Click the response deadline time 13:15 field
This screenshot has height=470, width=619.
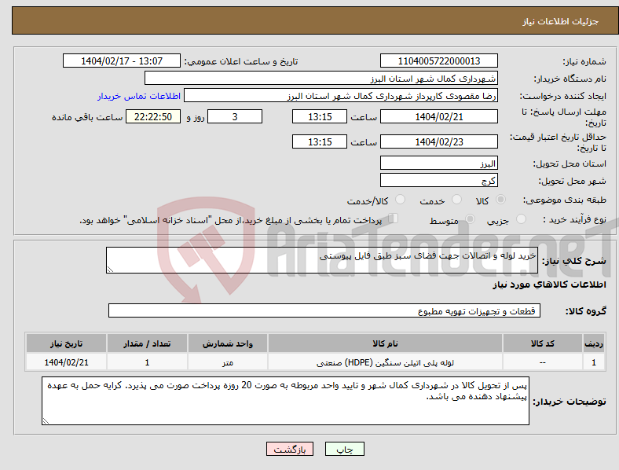(x=320, y=116)
